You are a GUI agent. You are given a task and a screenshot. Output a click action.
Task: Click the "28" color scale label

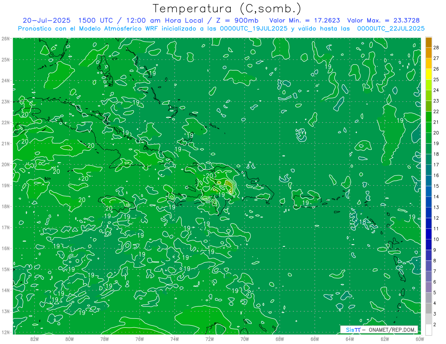click(436, 47)
